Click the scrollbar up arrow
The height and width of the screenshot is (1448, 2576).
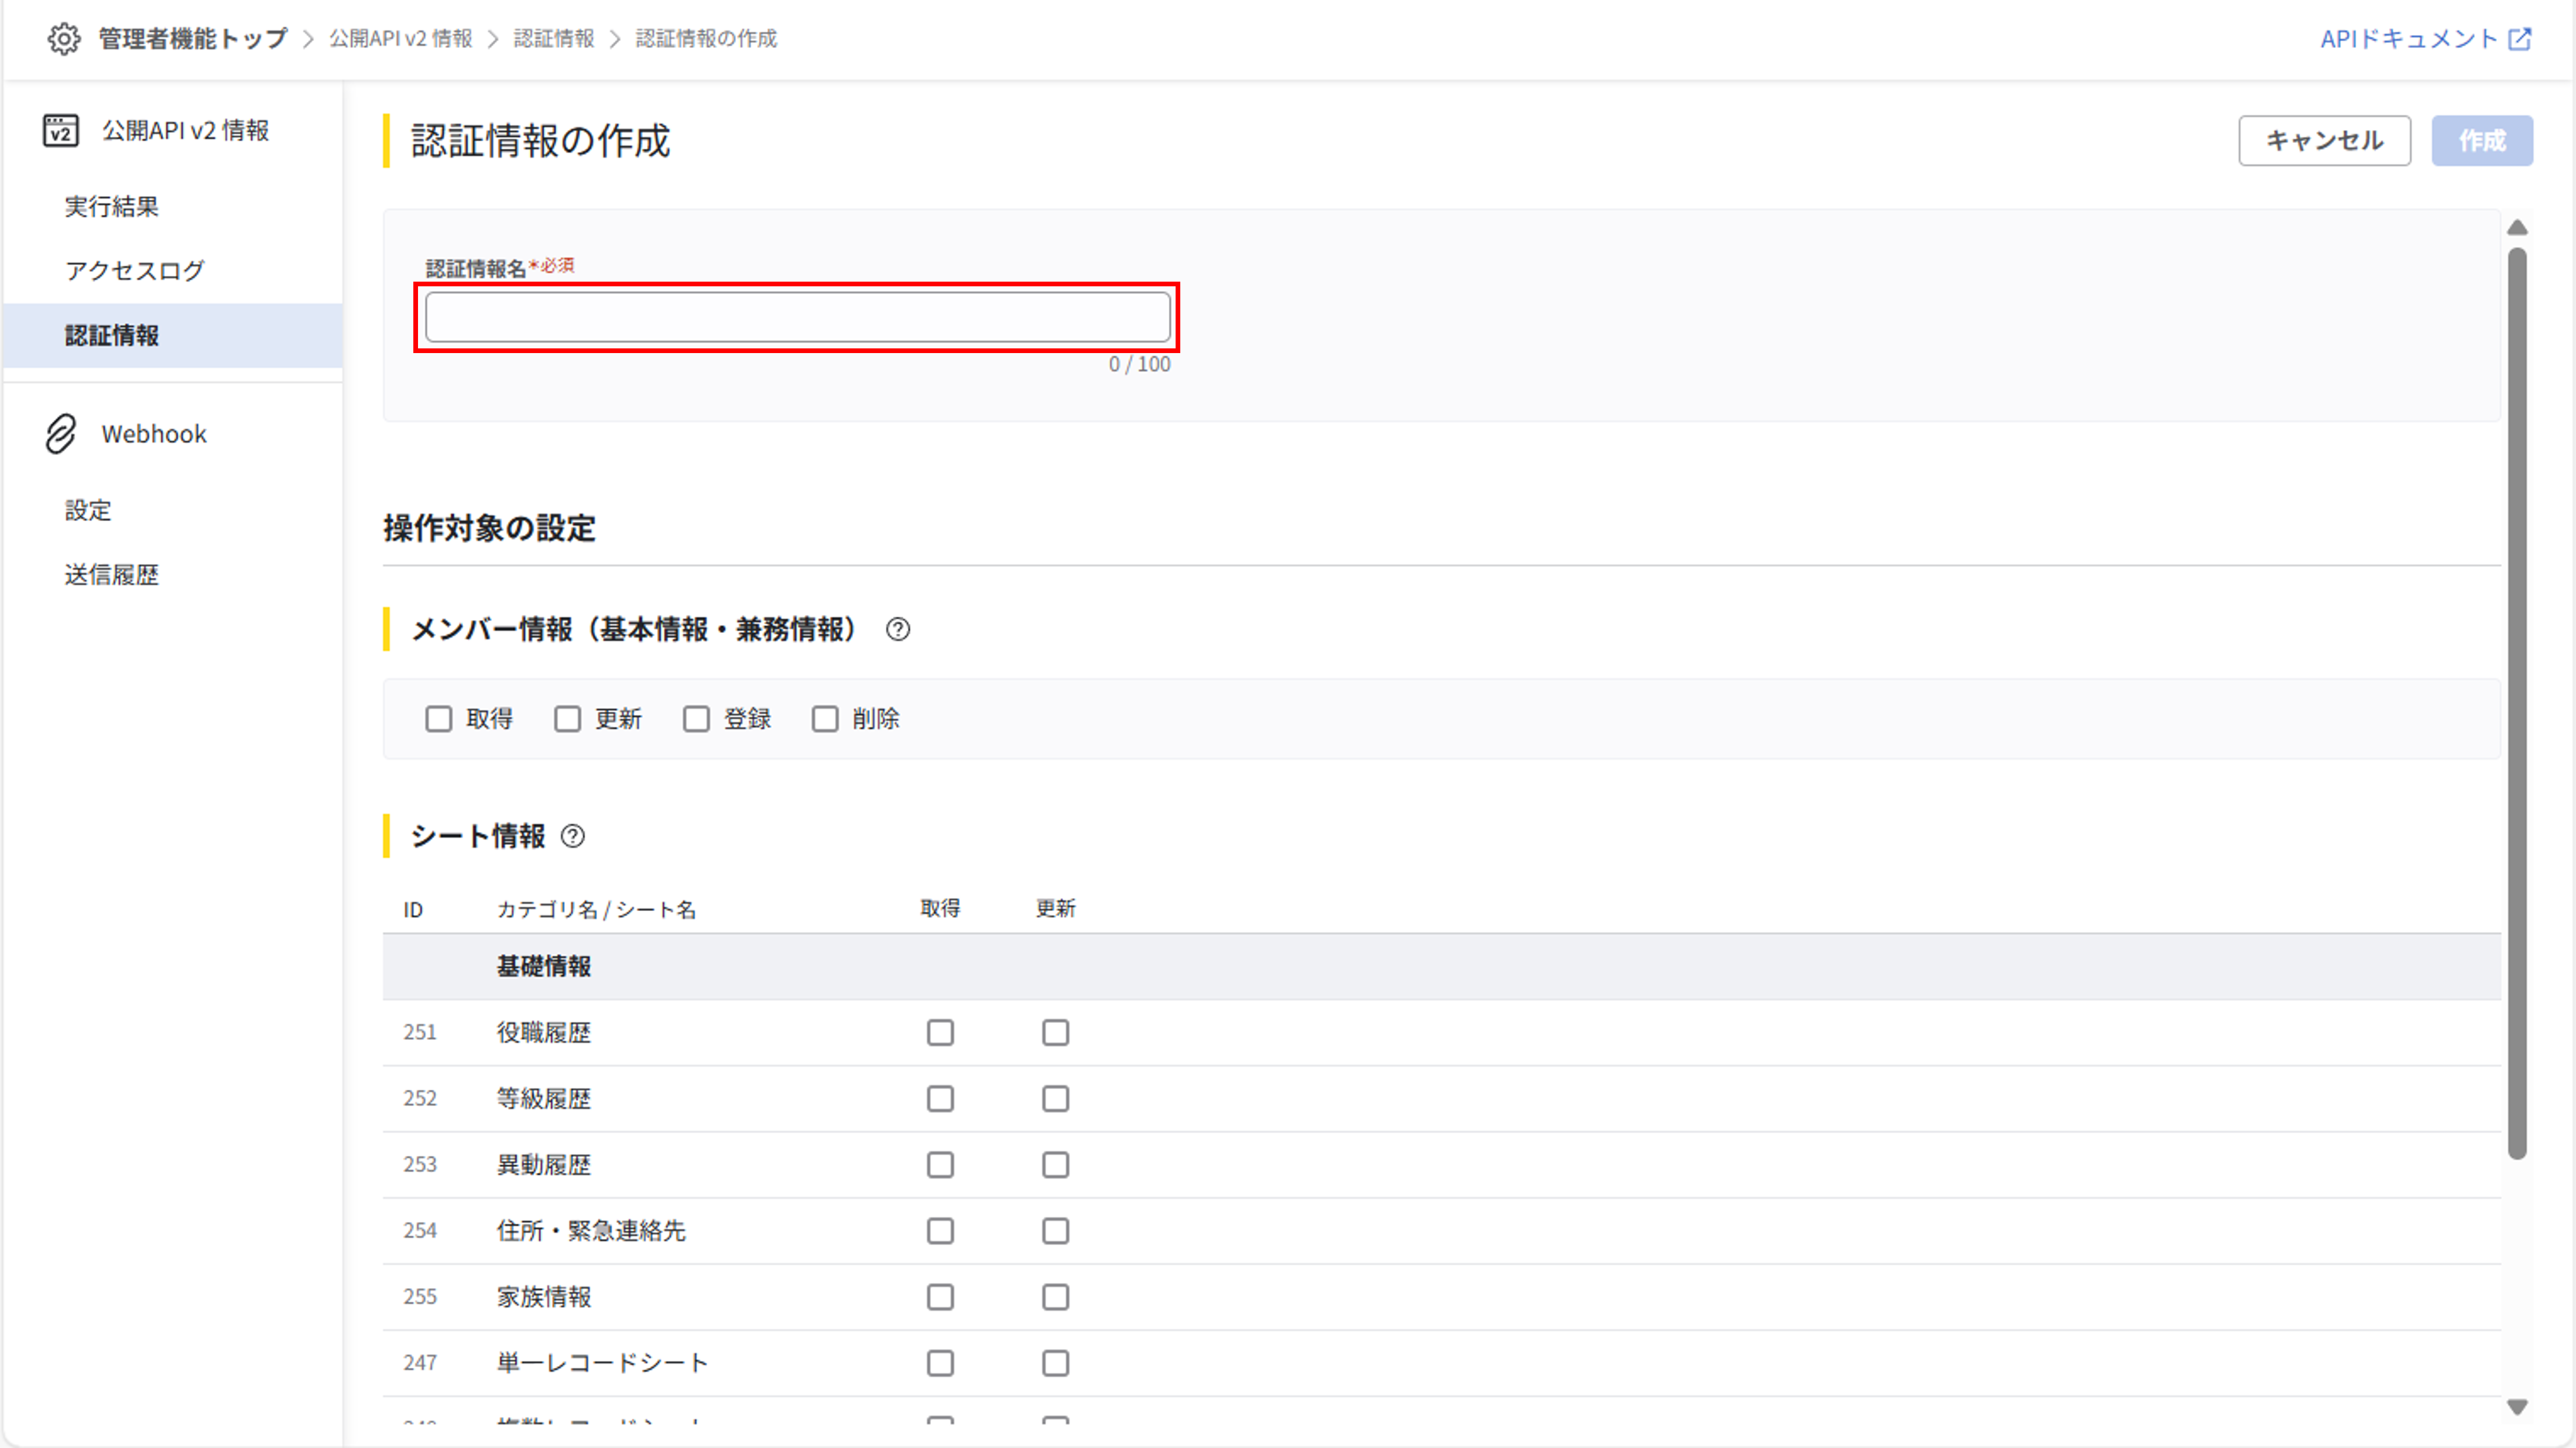(x=2517, y=228)
